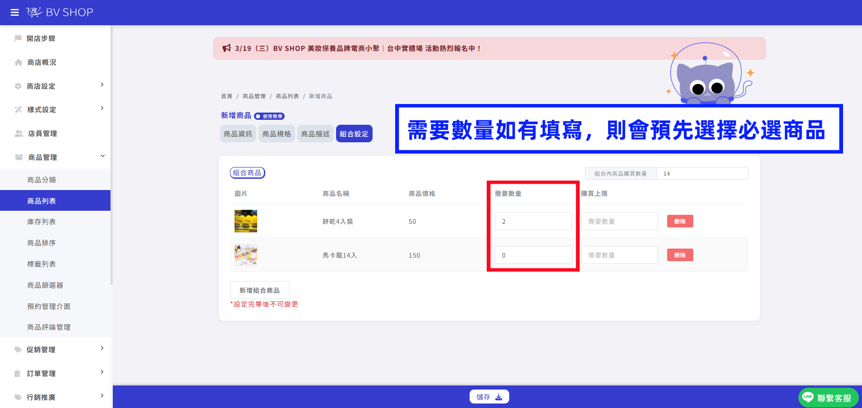Click the box icon beside 商品管理
This screenshot has height=408, width=862.
pos(19,157)
